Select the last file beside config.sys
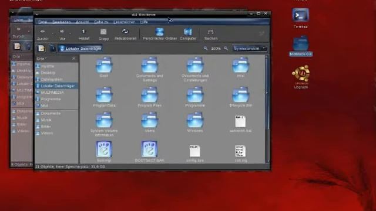This screenshot has width=376, height=211. coord(240,154)
